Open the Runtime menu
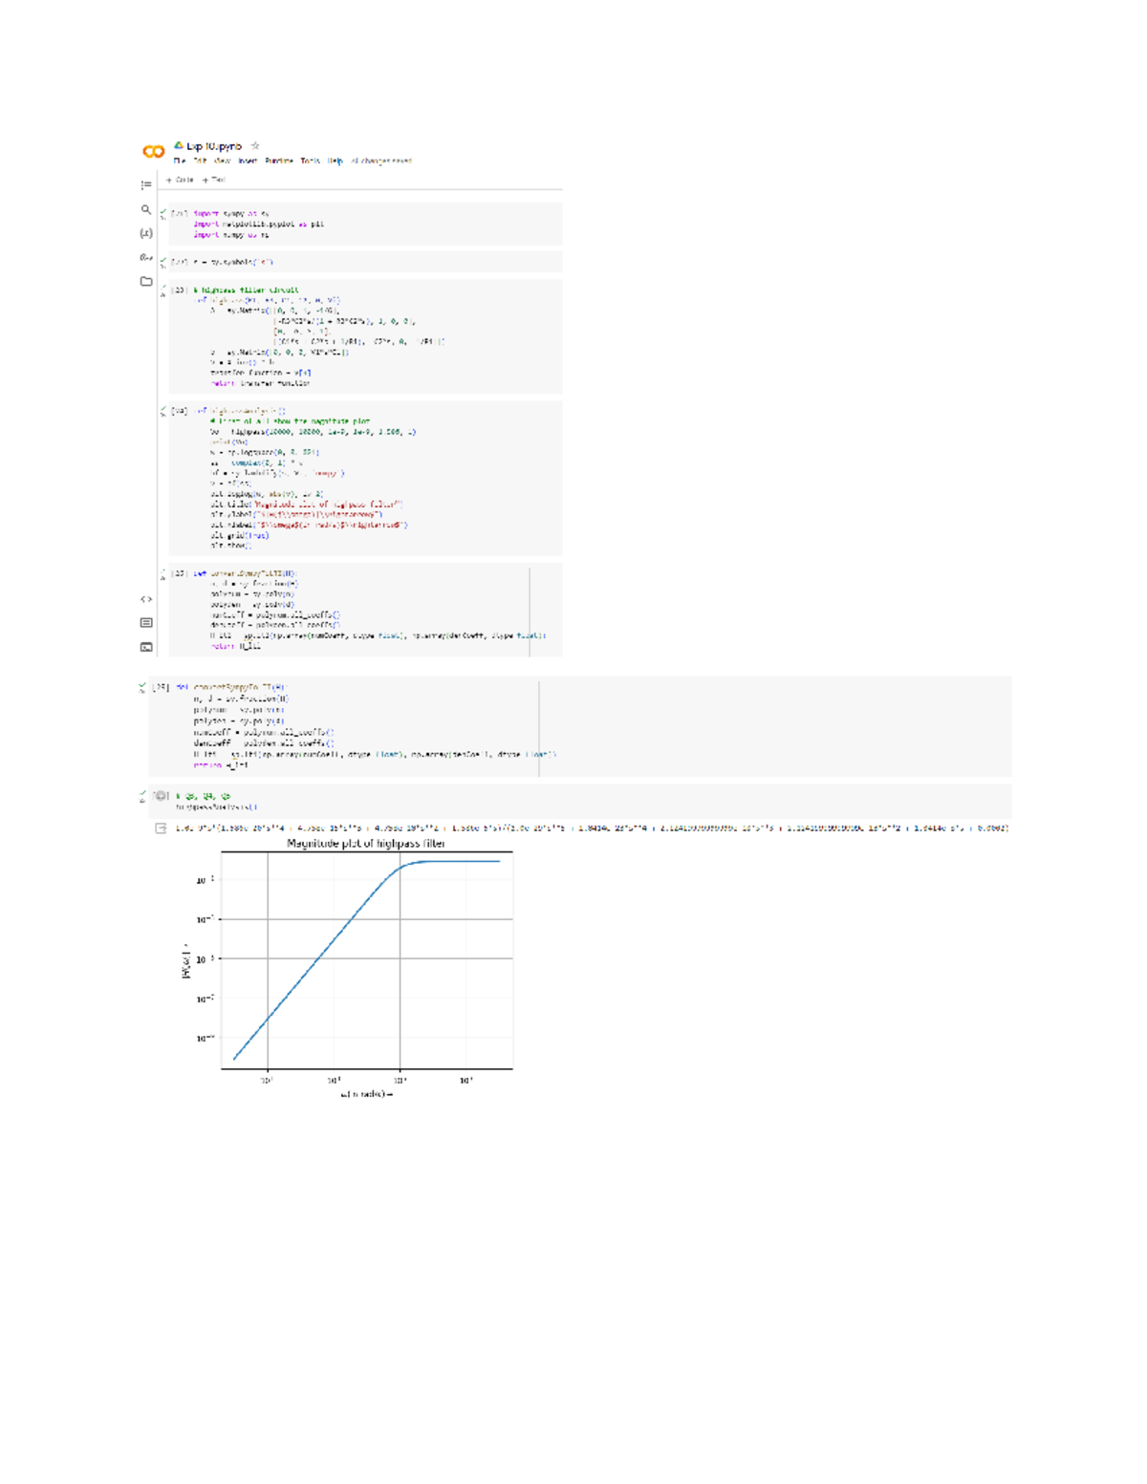1147x1484 pixels. tap(279, 161)
